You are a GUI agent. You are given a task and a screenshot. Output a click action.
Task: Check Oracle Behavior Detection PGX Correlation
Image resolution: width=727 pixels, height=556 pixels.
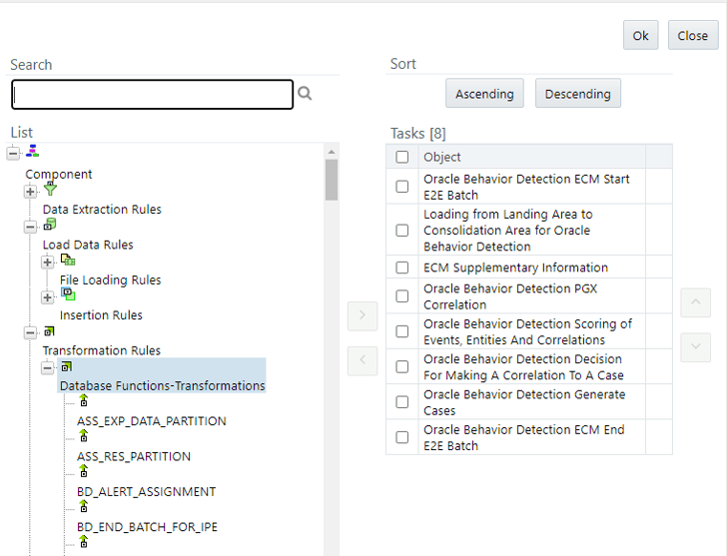[x=402, y=296]
